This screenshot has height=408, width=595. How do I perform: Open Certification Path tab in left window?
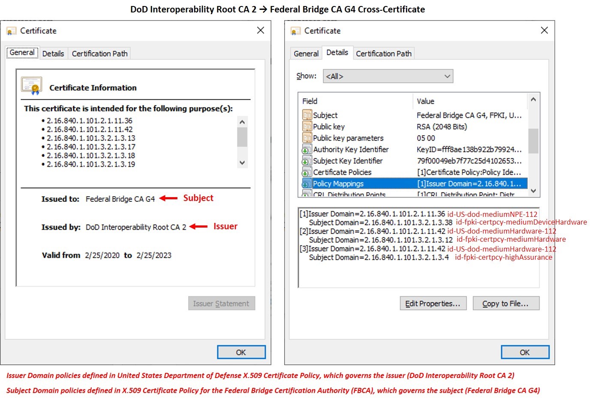click(x=99, y=54)
